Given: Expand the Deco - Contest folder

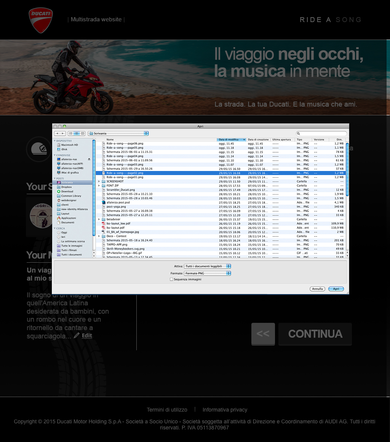Looking at the screenshot, I should (99, 236).
